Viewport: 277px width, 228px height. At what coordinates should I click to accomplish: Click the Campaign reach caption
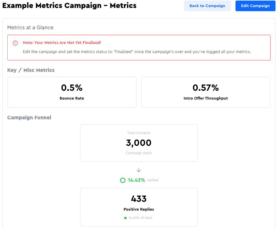pyautogui.click(x=139, y=153)
